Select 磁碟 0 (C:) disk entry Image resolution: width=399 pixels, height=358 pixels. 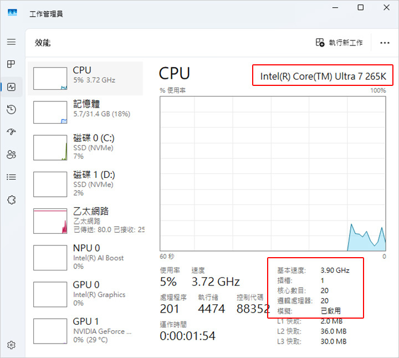[x=85, y=147]
